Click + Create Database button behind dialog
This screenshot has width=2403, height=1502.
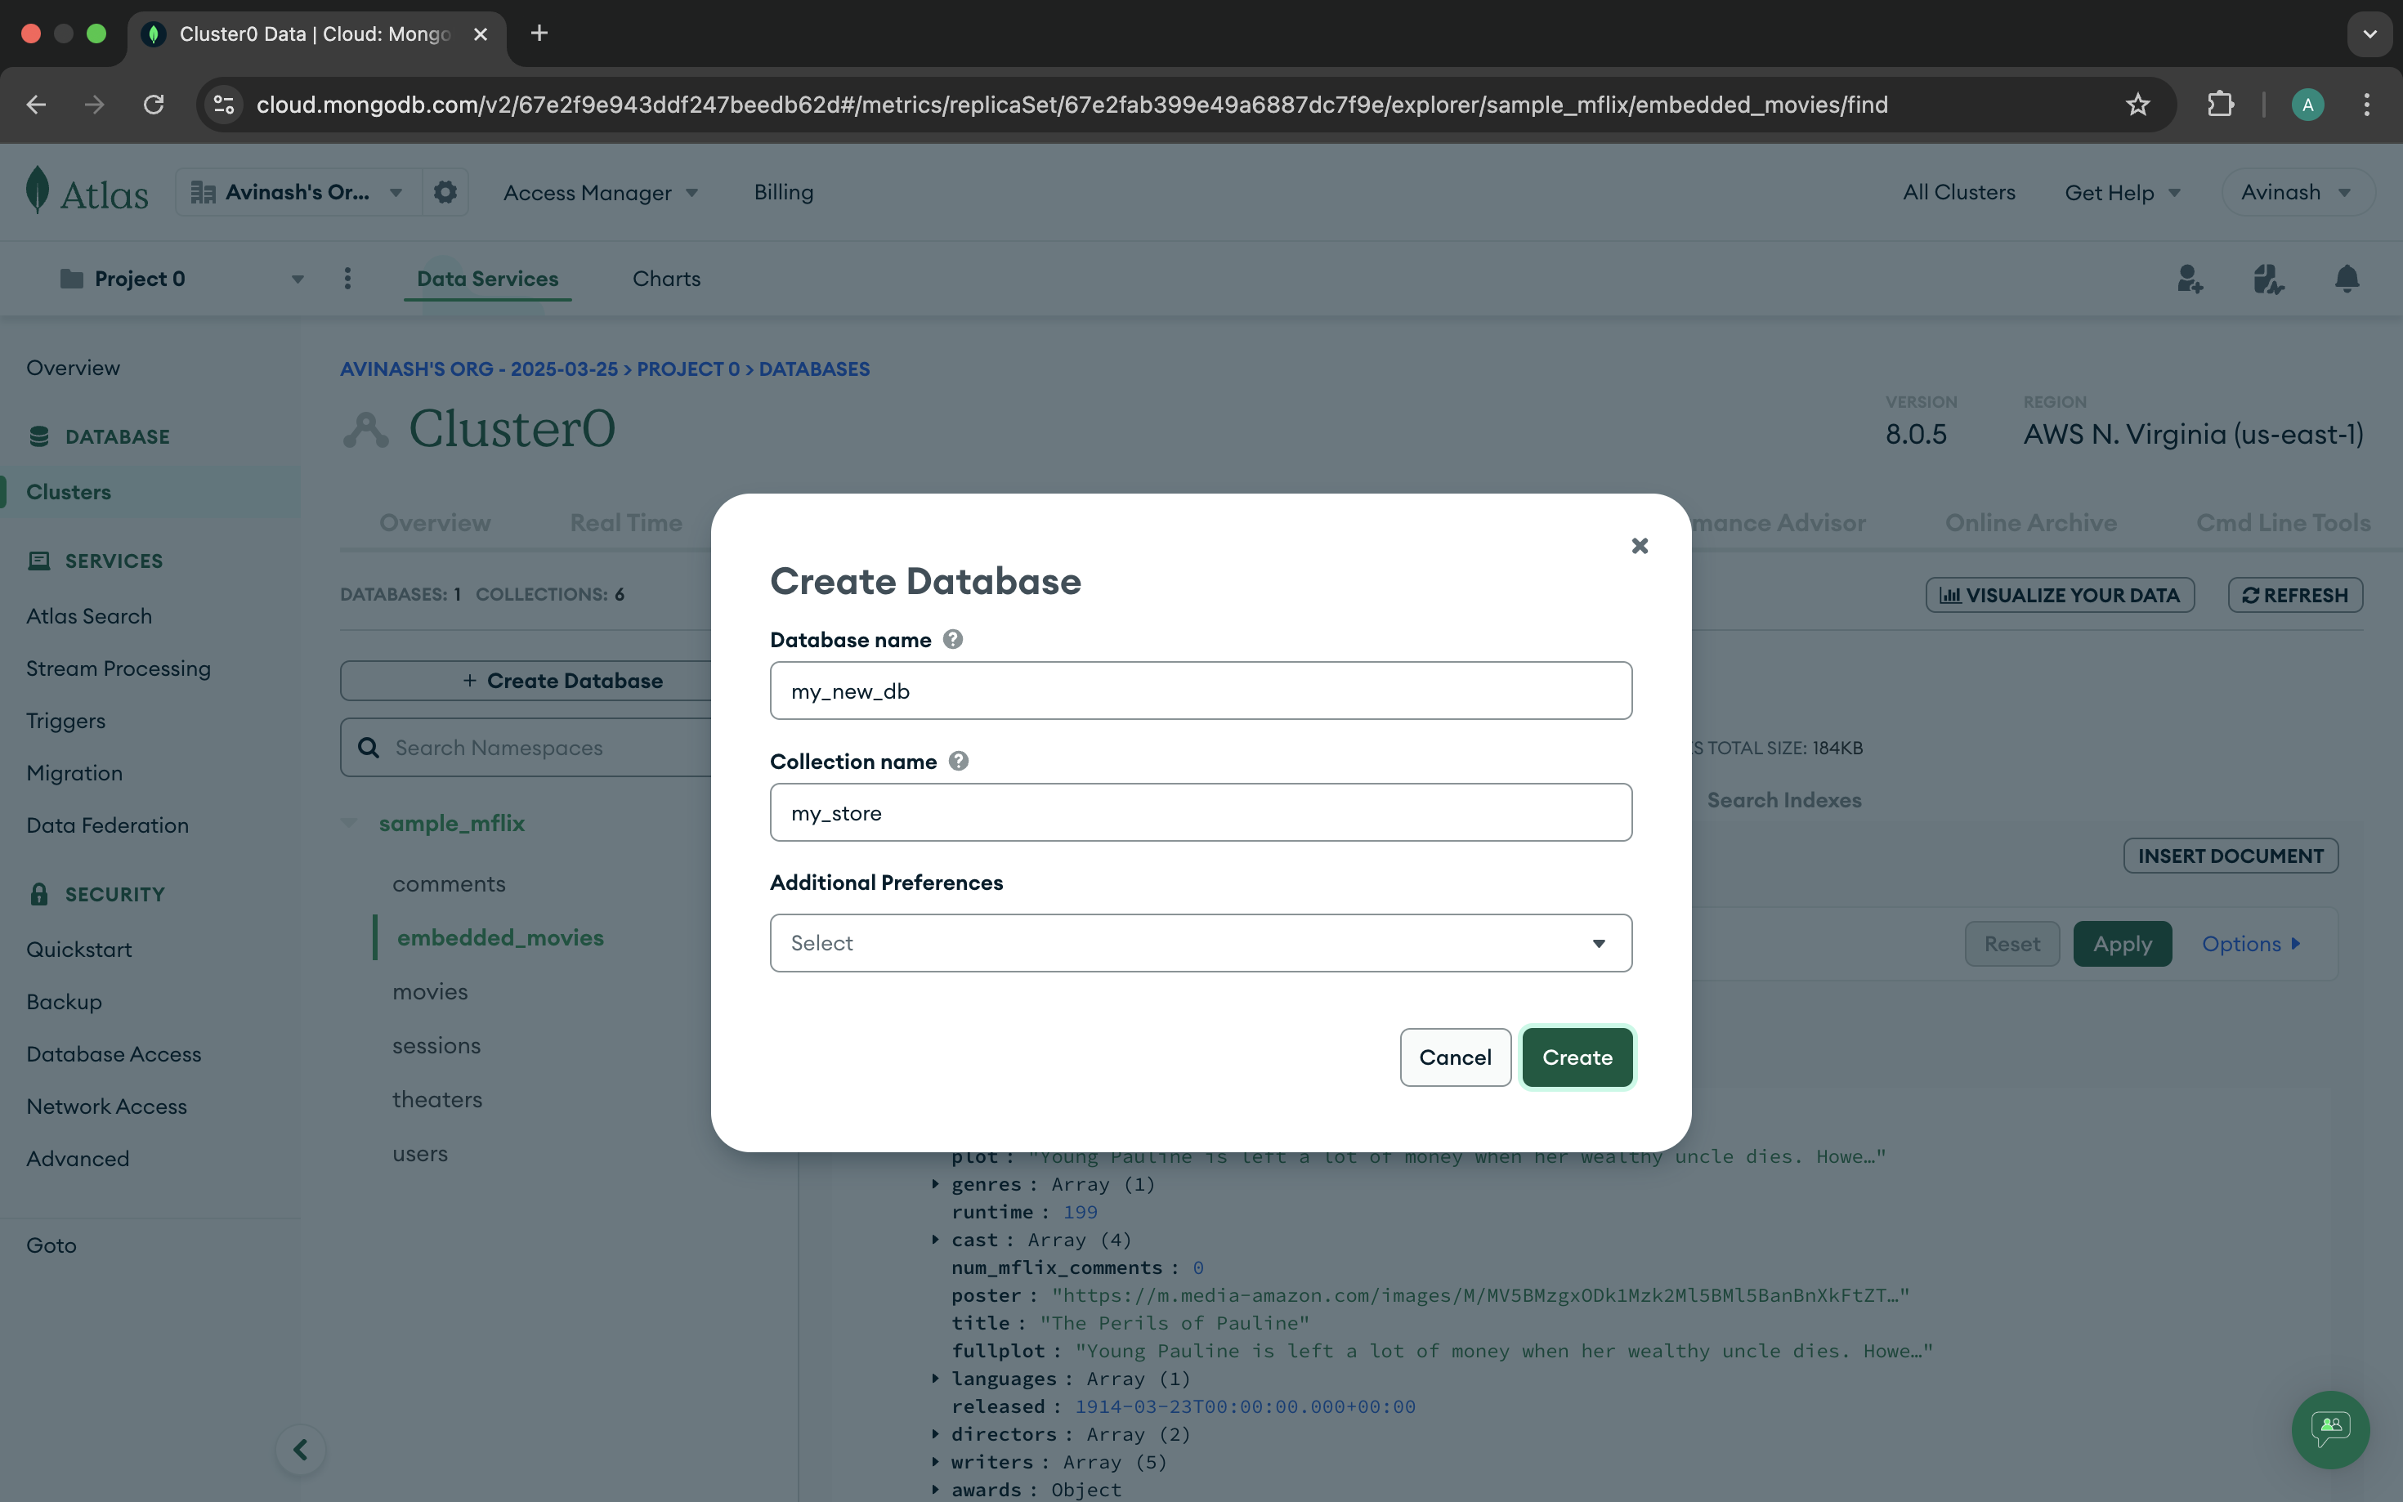(x=562, y=681)
